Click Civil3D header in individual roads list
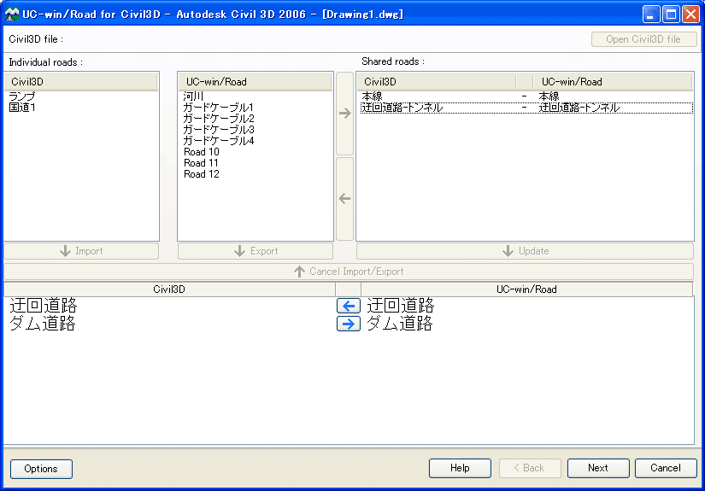 [81, 82]
